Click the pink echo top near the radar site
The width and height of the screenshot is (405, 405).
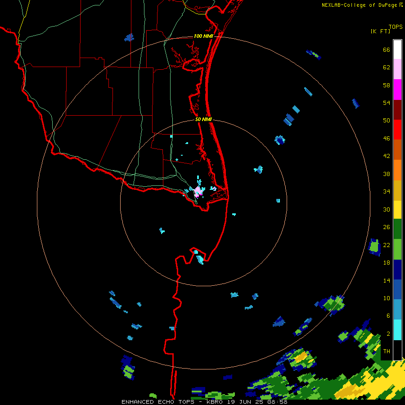[x=198, y=191]
